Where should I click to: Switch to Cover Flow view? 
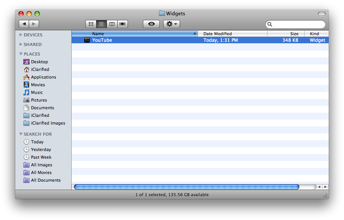tap(123, 24)
